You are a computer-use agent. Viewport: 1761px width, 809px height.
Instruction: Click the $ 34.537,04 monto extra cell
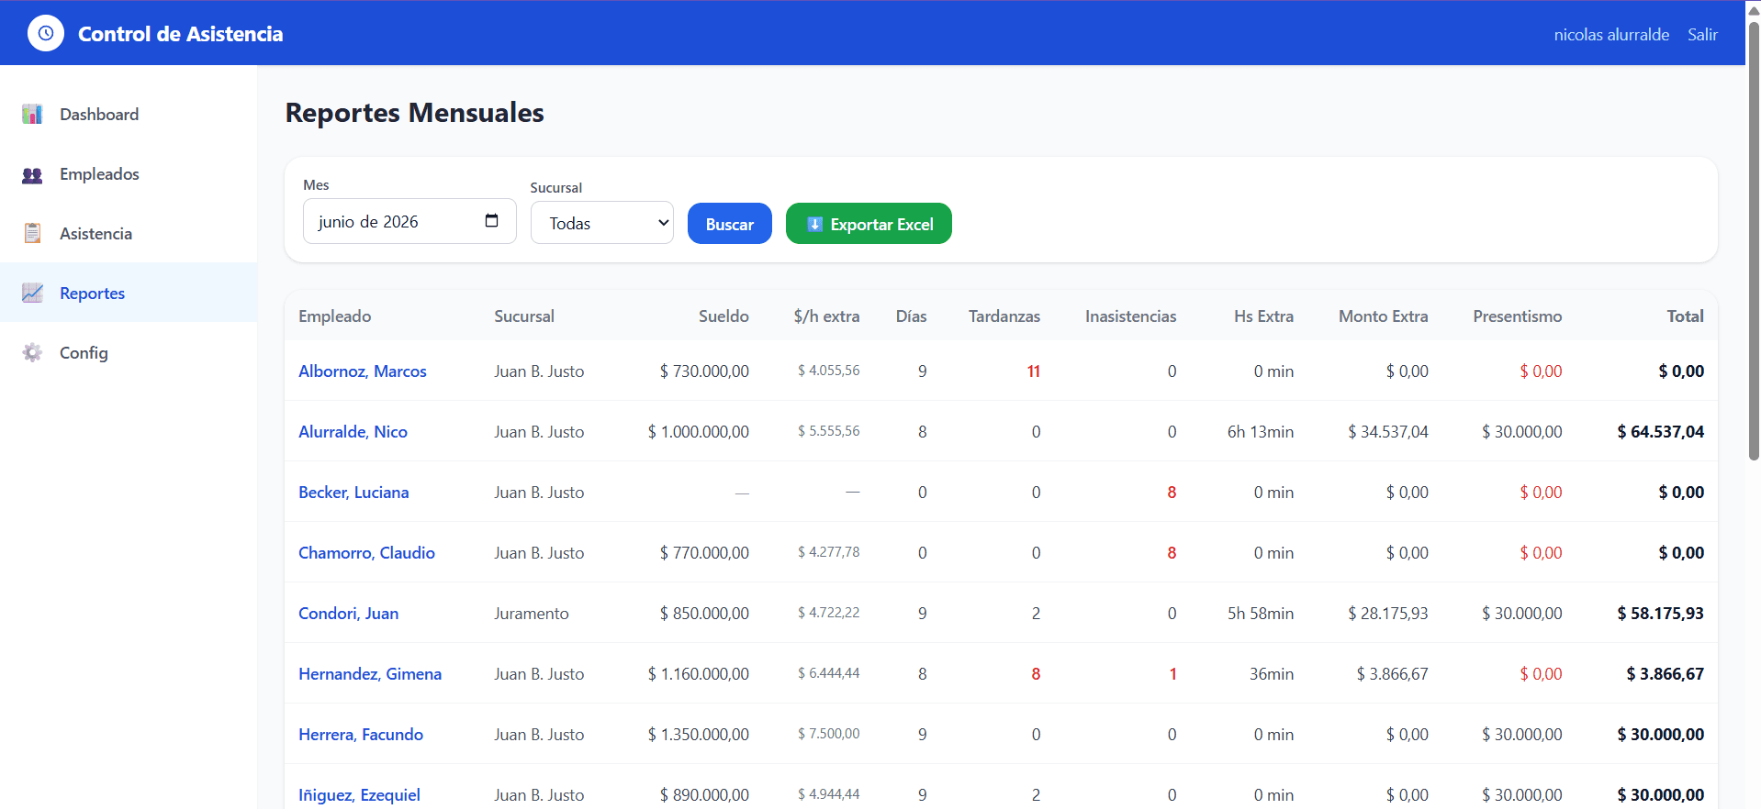[1387, 432]
